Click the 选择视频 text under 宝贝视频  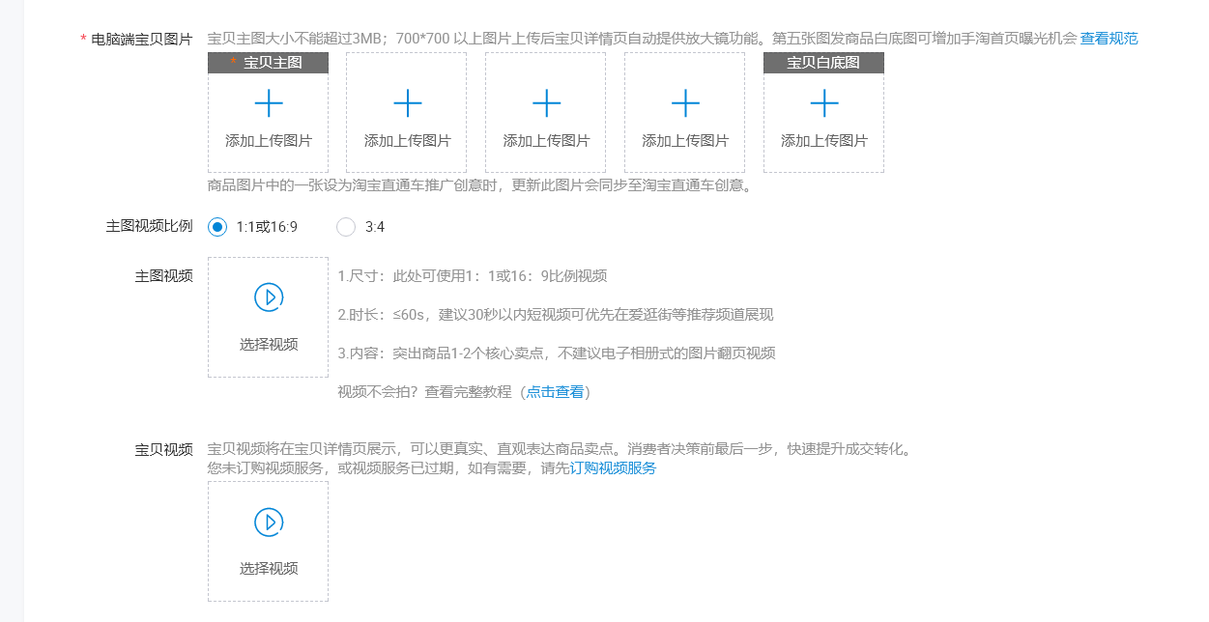pos(269,569)
